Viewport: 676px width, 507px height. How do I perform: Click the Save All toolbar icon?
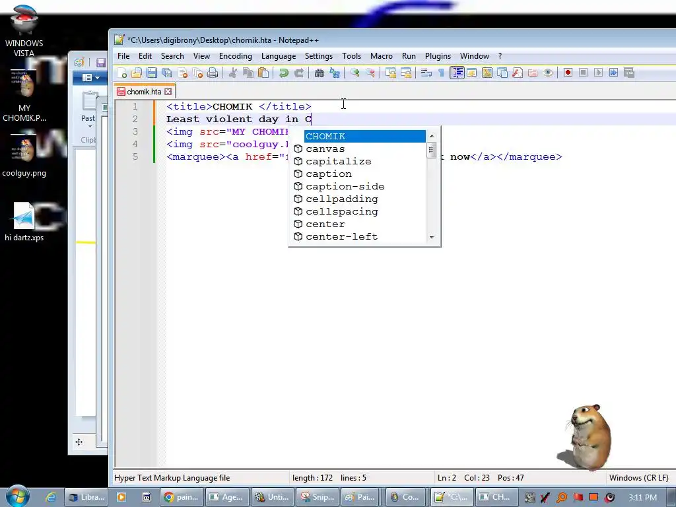167,73
